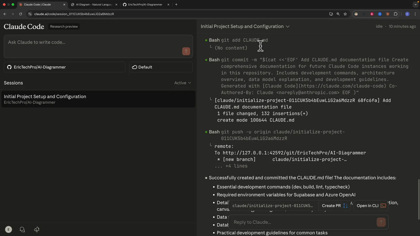Viewport: 420px width, 236px height.
Task: Open the Chrome profile avatar E
Action: pyautogui.click(x=407, y=14)
